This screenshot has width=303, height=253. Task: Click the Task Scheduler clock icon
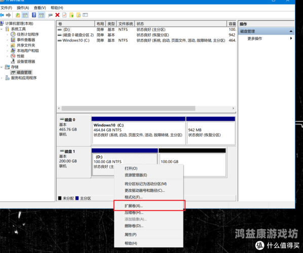[x=13, y=34]
